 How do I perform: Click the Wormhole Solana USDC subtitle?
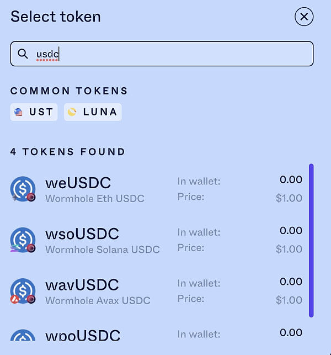[102, 250]
